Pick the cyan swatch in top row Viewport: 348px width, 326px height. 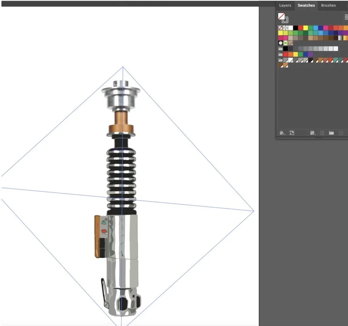click(316, 28)
